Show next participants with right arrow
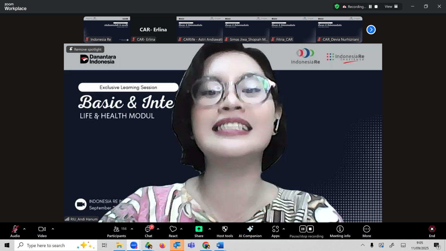This screenshot has height=251, width=446. pos(371,30)
